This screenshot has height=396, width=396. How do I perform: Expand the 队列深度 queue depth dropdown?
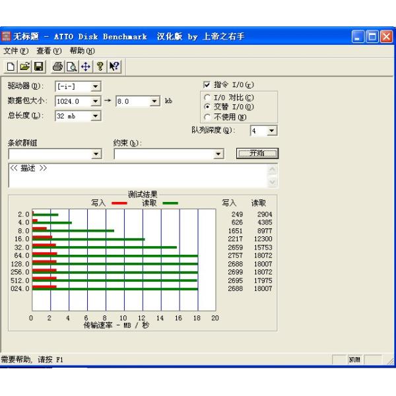click(272, 131)
